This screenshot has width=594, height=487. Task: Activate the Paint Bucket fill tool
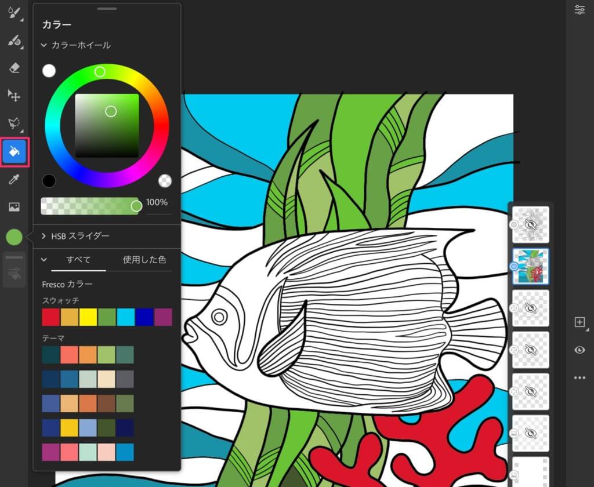pyautogui.click(x=15, y=152)
